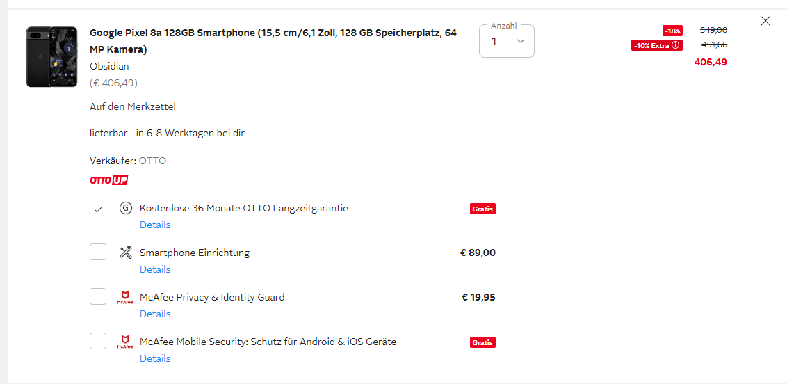Viewport: 787px width, 384px height.
Task: Open Details for McAfee Mobile Security
Action: 155,358
